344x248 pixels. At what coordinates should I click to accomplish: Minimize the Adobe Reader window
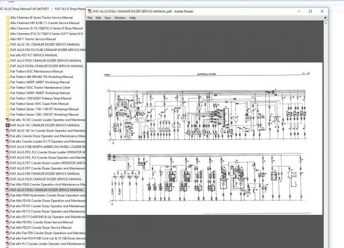tap(299, 11)
